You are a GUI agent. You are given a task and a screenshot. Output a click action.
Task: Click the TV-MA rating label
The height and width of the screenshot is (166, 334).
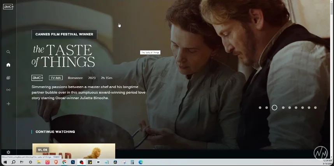coord(56,78)
